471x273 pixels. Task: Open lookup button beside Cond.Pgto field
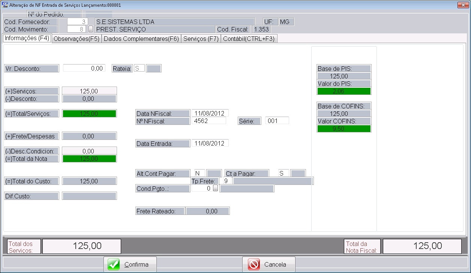click(x=215, y=189)
